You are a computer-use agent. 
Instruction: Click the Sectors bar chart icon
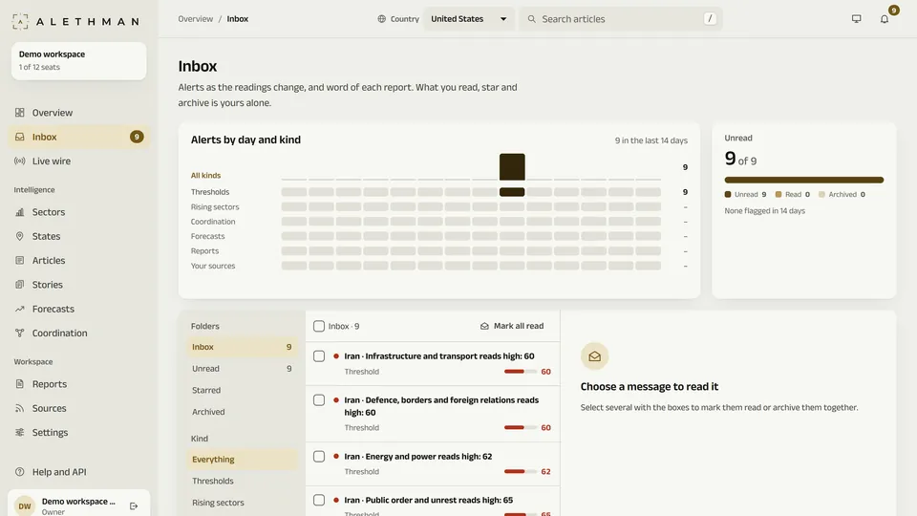[x=20, y=212]
